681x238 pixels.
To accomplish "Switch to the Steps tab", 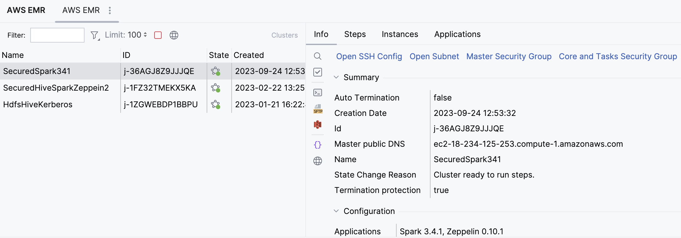I will (x=355, y=34).
